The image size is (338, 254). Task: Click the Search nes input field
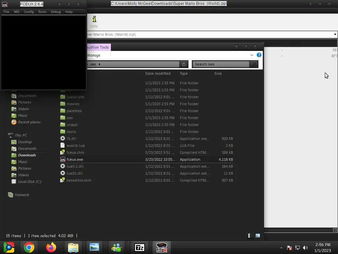(221, 64)
